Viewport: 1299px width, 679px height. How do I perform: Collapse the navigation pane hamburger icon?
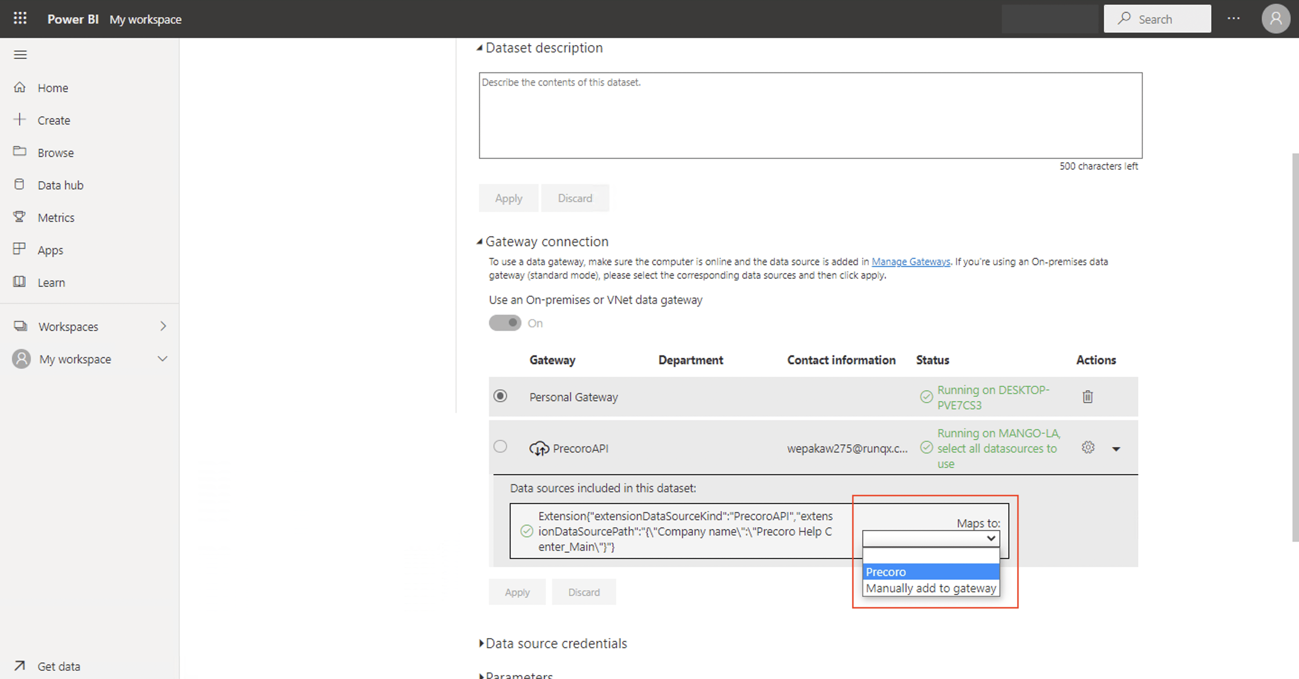[x=20, y=55]
